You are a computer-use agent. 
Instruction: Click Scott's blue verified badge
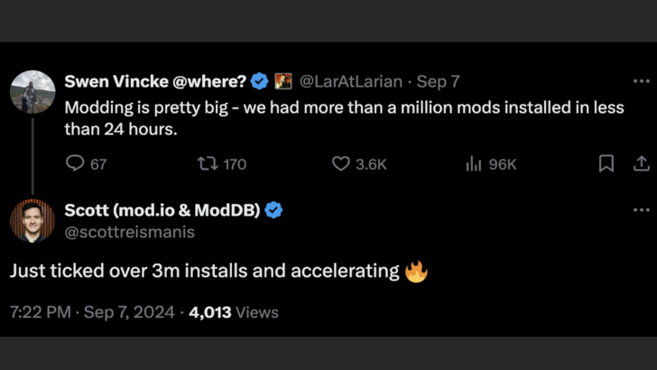(273, 210)
